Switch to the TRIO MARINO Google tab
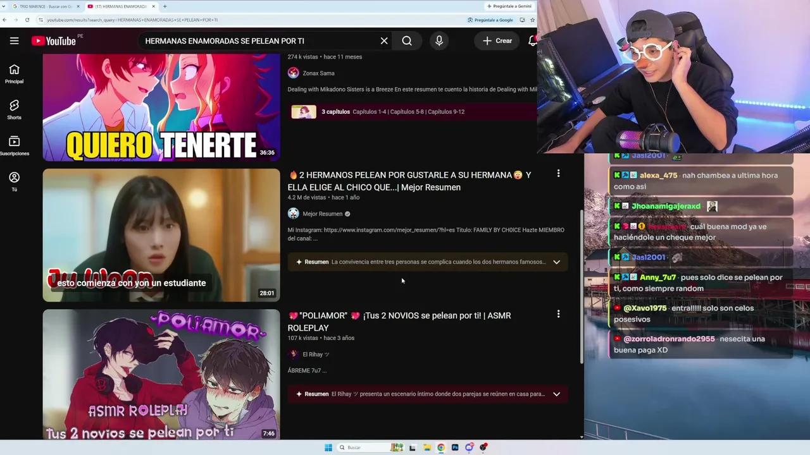 coord(46,6)
